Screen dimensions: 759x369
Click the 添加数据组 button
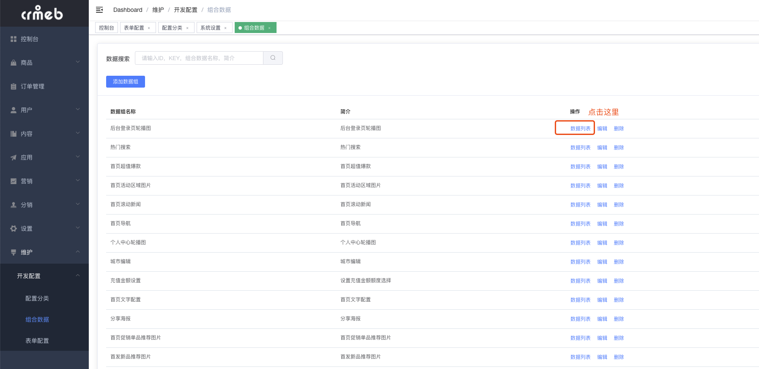coord(126,82)
